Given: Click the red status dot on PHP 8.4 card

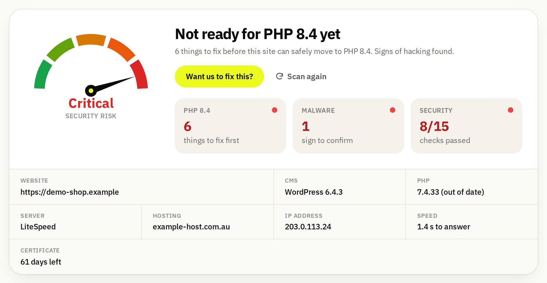Looking at the screenshot, I should [x=275, y=110].
